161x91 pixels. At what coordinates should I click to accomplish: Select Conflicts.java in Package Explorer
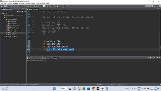coord(13,23)
